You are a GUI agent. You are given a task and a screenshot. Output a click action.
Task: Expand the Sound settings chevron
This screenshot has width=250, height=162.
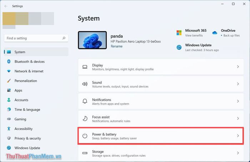click(238, 84)
